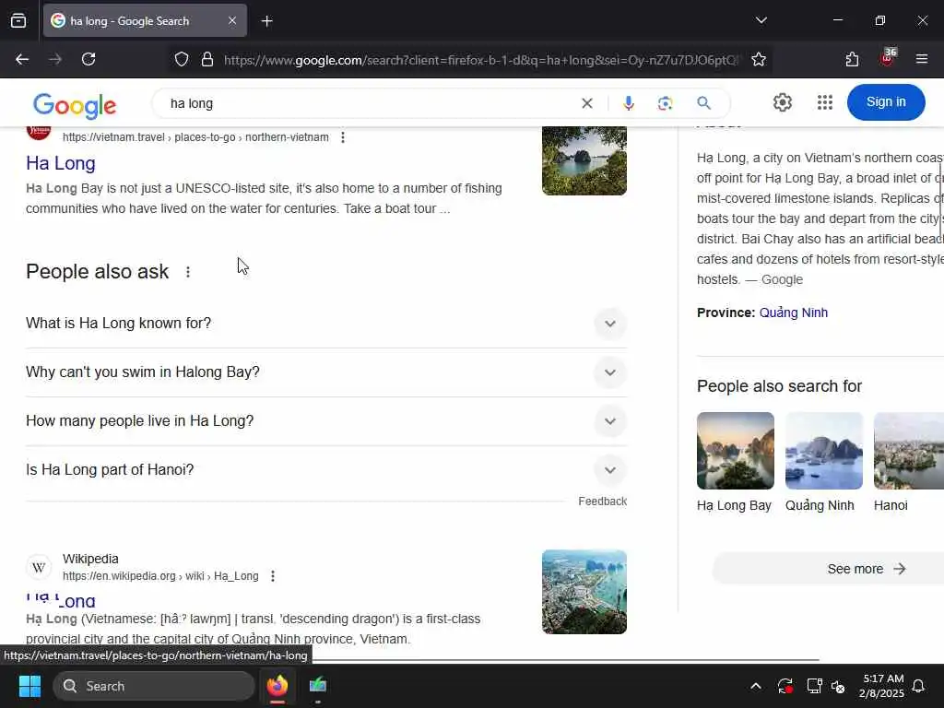Open a new tab with the plus button
The height and width of the screenshot is (708, 944).
[266, 21]
